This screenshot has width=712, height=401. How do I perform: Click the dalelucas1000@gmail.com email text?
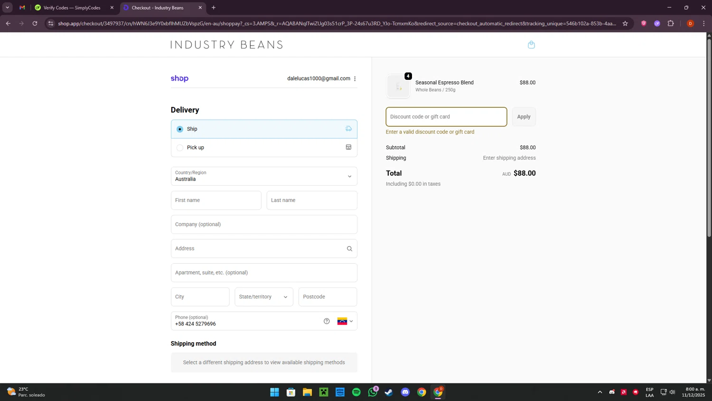(x=319, y=79)
